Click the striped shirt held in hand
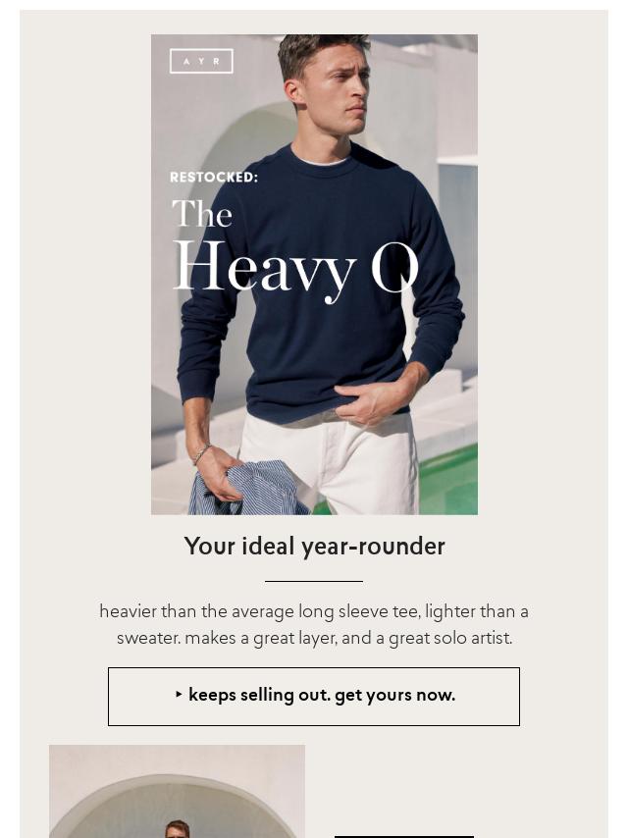This screenshot has height=838, width=628. tap(247, 489)
